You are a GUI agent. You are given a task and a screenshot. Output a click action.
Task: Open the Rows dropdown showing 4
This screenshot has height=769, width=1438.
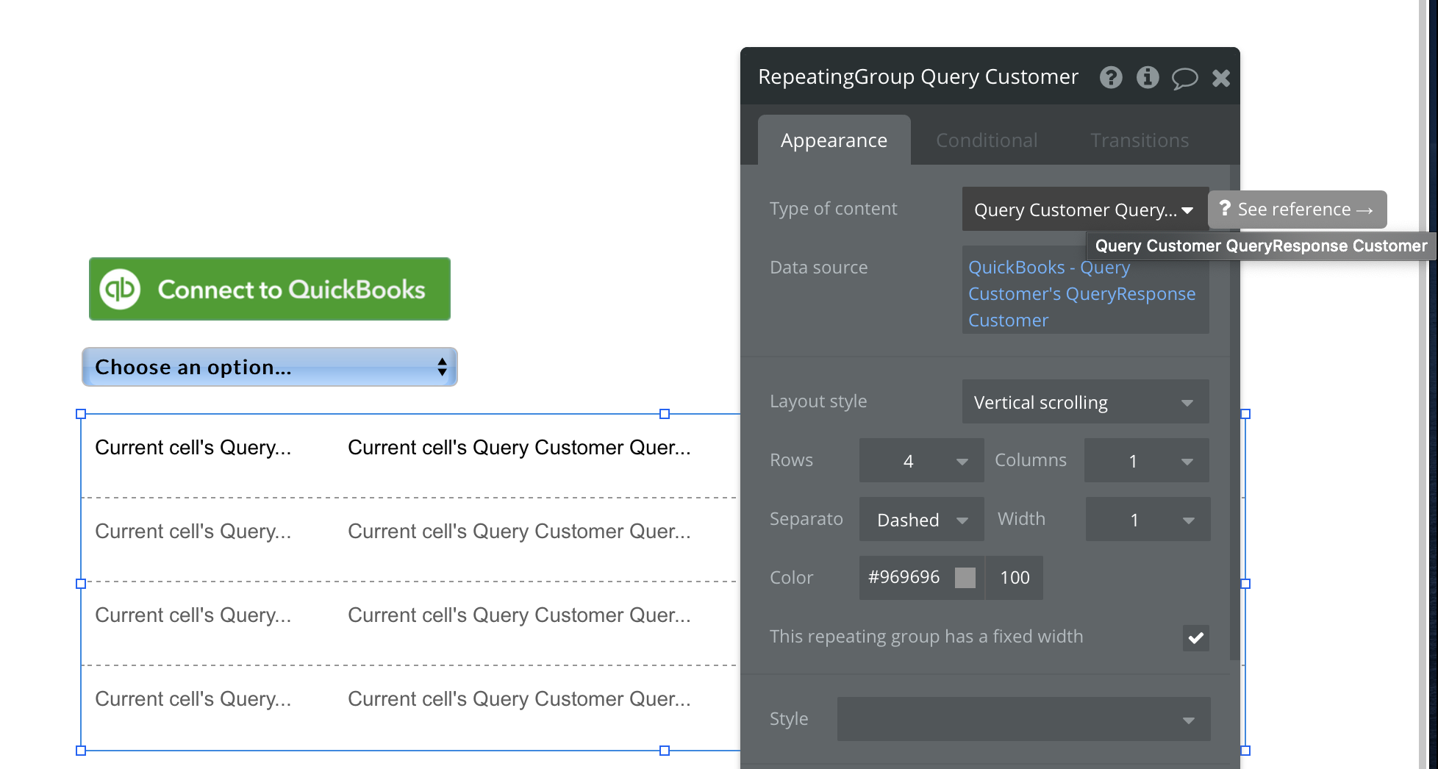pos(921,461)
